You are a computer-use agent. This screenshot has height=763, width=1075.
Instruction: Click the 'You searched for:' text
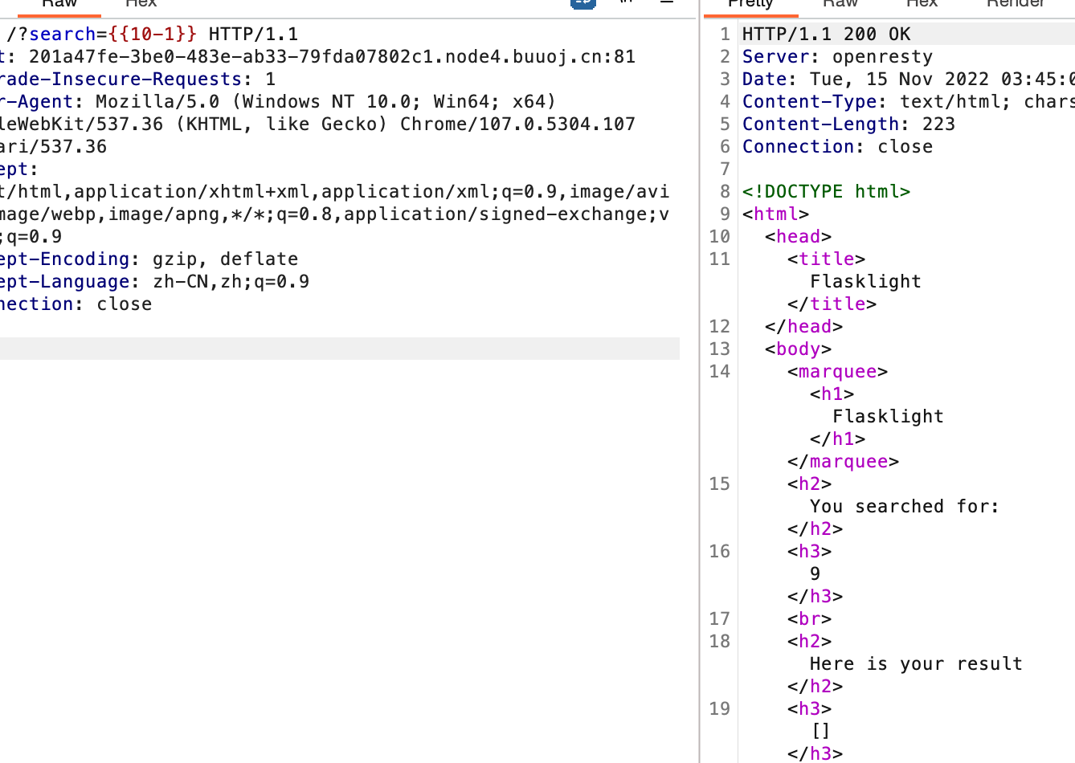[x=905, y=506]
